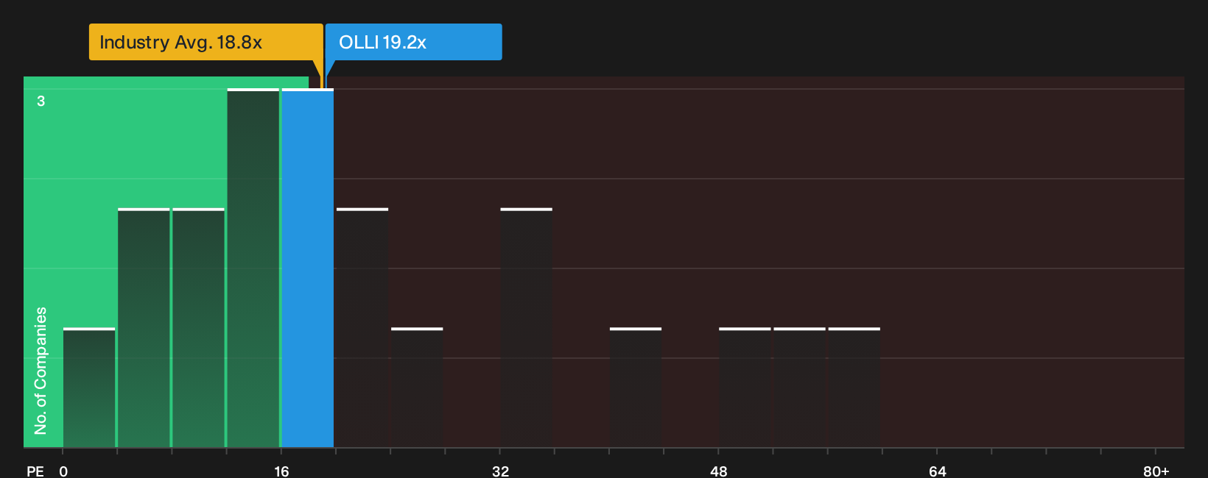The image size is (1208, 478).
Task: Click the x-axis label 32
Action: [500, 471]
